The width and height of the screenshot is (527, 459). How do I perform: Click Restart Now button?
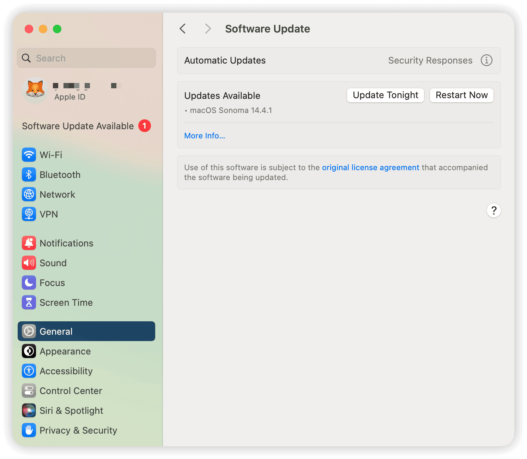(x=462, y=95)
